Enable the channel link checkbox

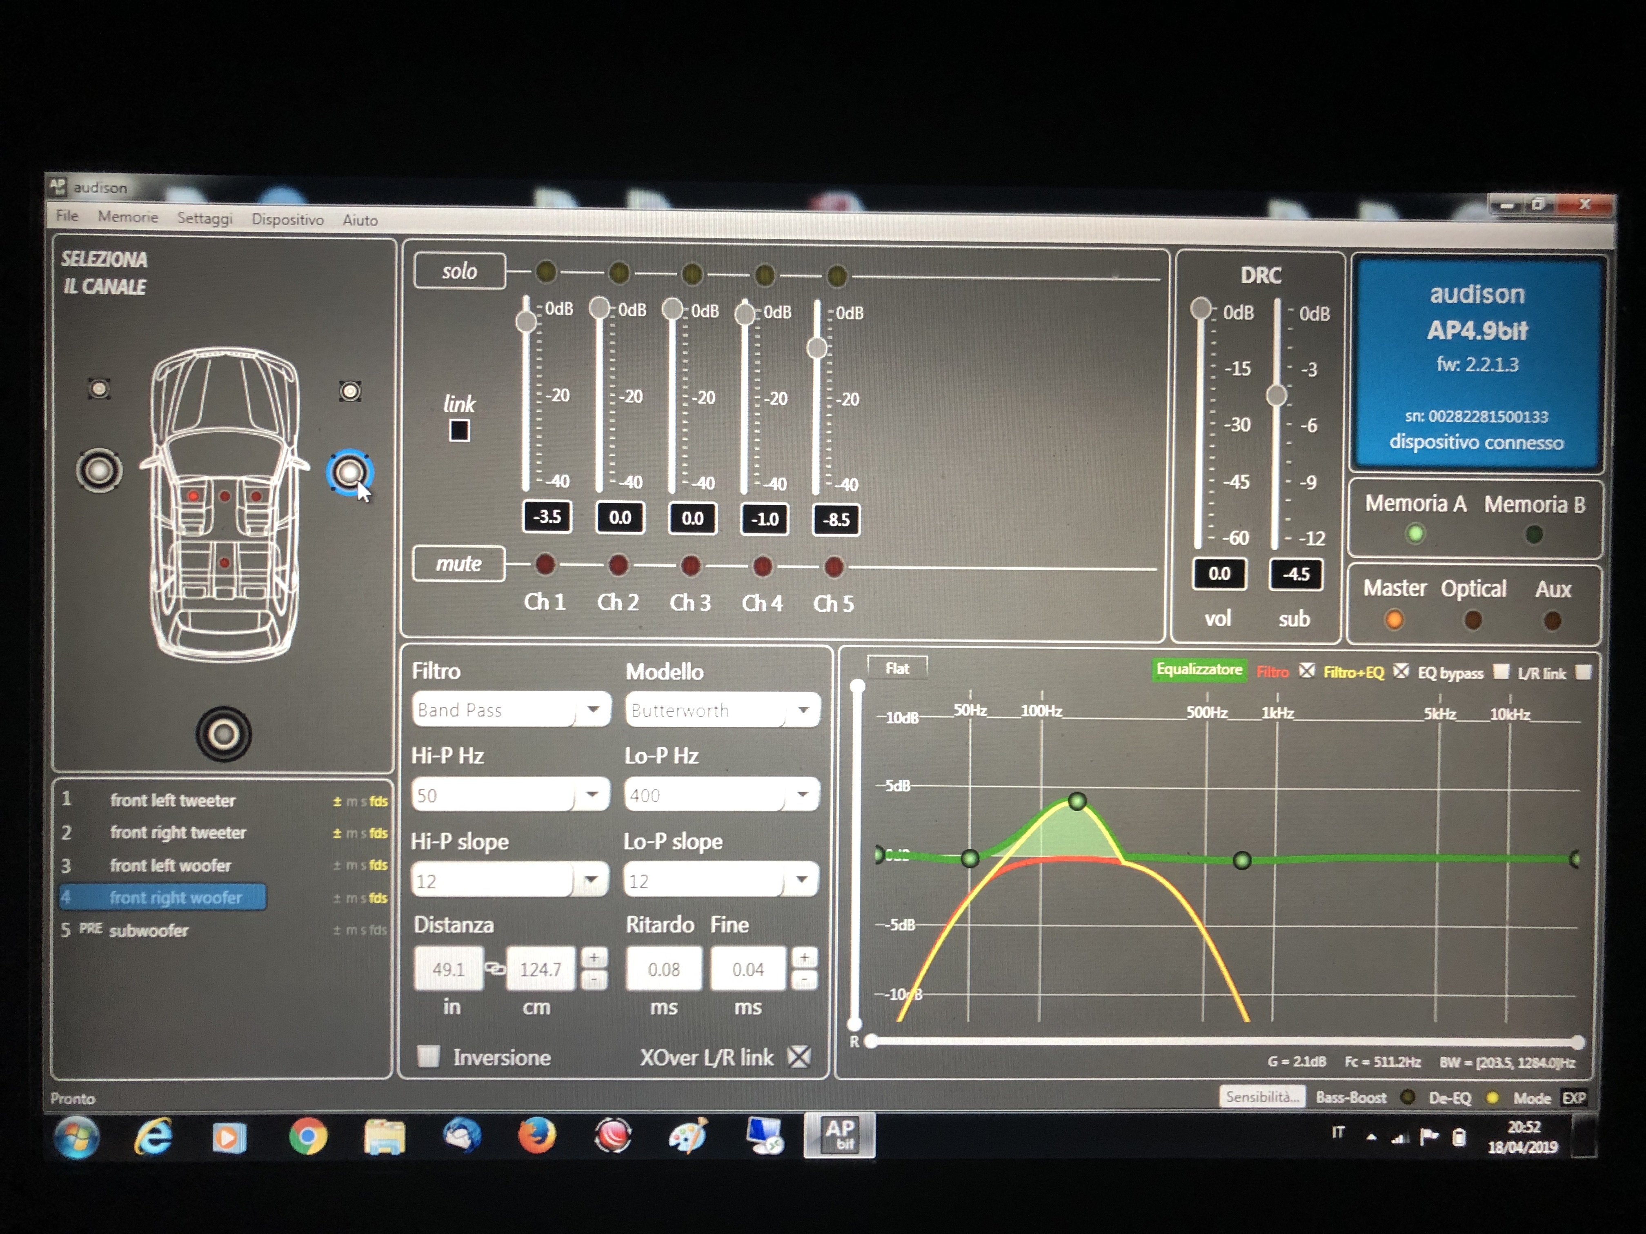tap(459, 431)
